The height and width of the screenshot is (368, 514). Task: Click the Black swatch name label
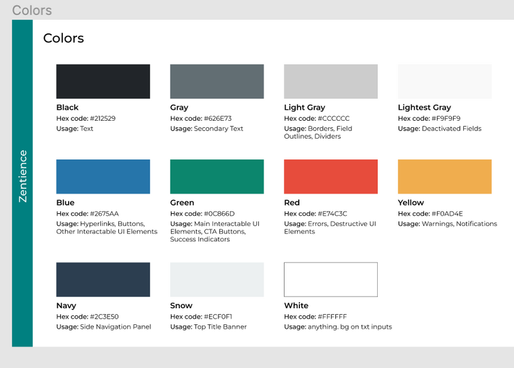[x=67, y=107]
